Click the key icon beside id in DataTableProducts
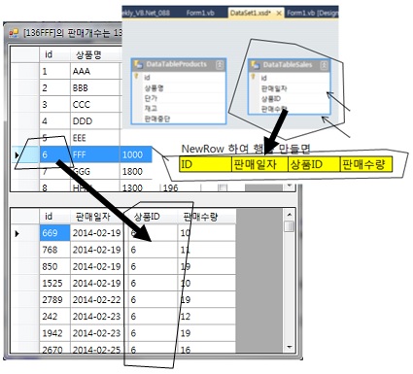This screenshot has height=374, width=413. pos(137,77)
